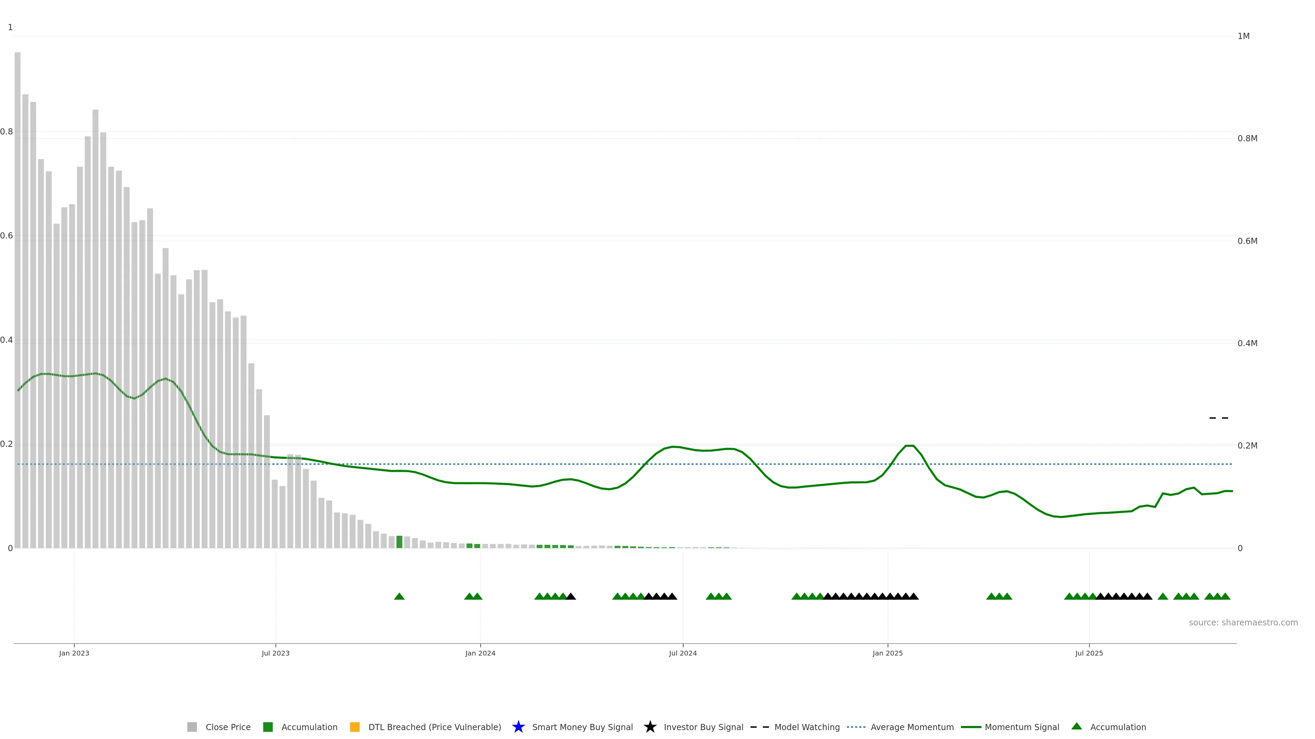Click the Jul 2025 axis label
This screenshot has width=1315, height=739.
[1089, 653]
